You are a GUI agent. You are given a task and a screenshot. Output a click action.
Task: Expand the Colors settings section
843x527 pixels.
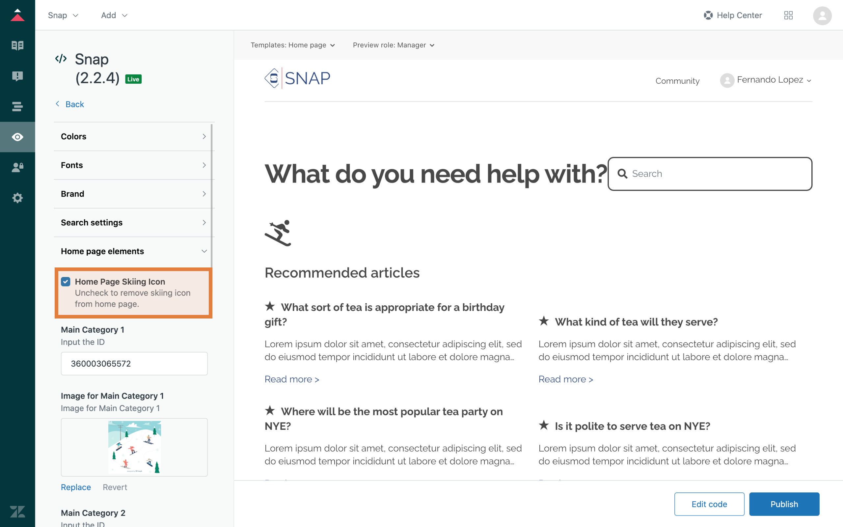(x=134, y=137)
